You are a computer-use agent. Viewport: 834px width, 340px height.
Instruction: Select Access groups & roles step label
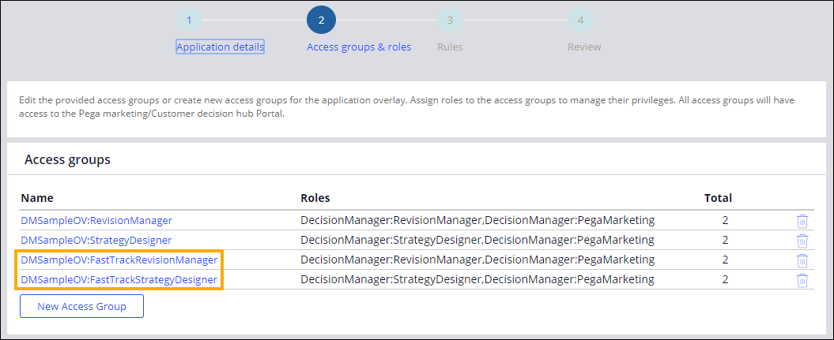(359, 47)
